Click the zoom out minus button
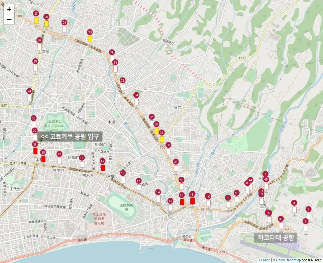323x263 pixels. pos(9,19)
